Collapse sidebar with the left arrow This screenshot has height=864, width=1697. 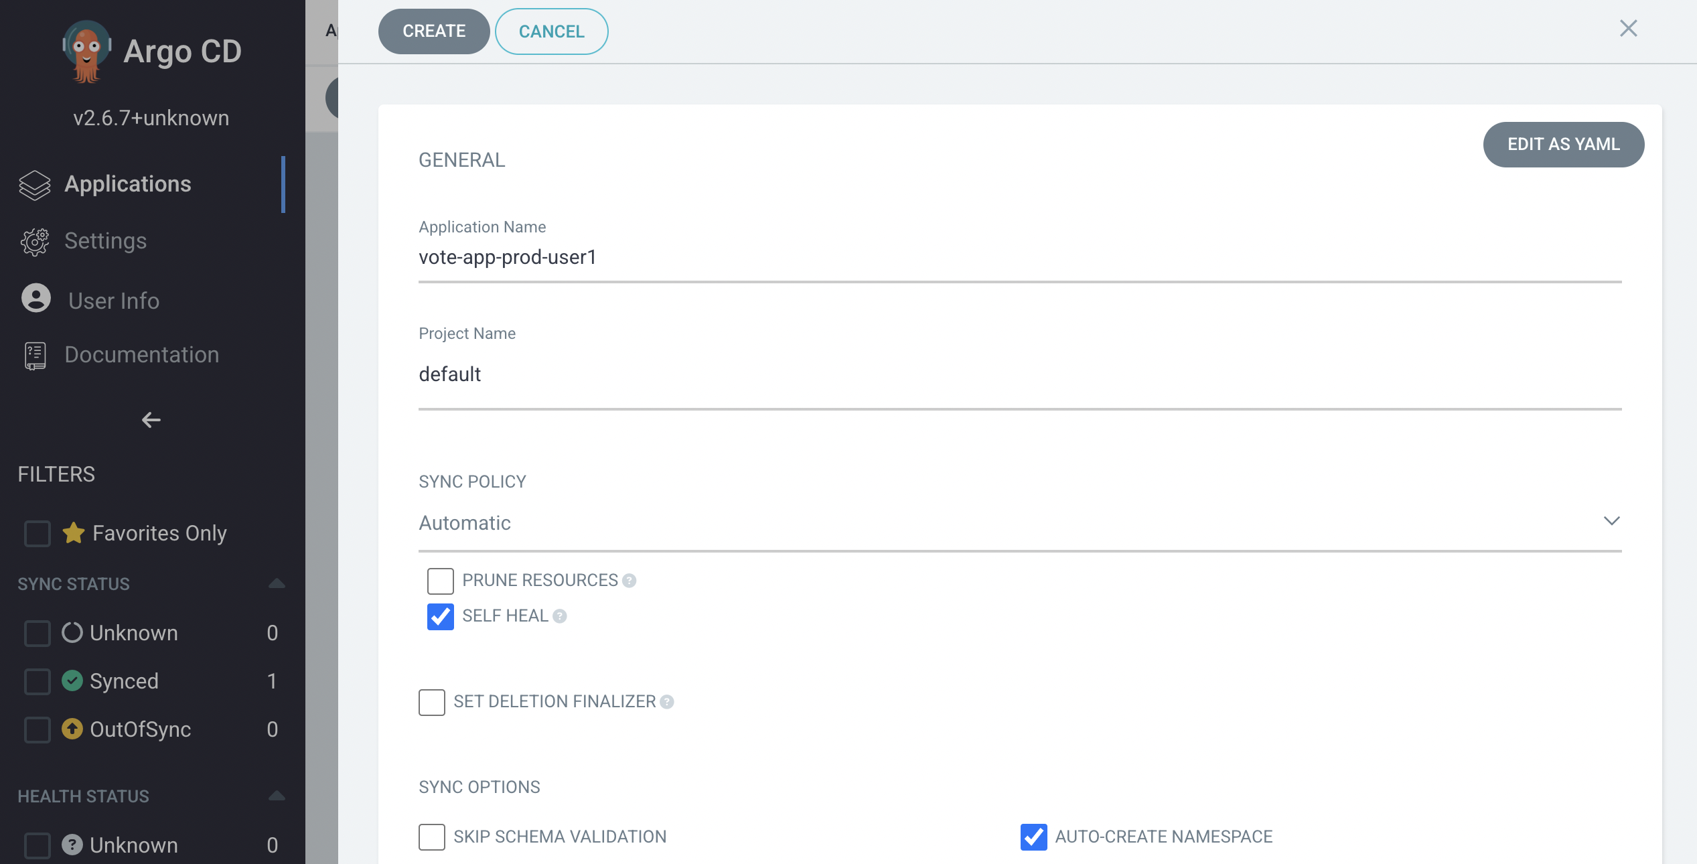151,420
